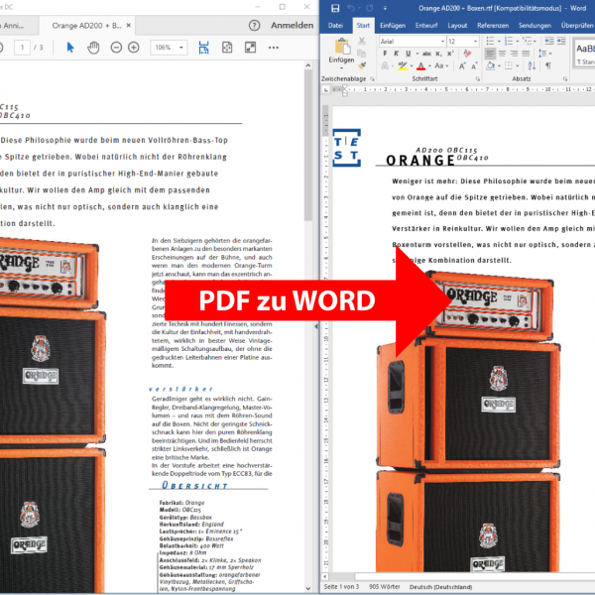Screen dimensions: 595x595
Task: Open the Einfügen ribbon tab
Action: point(393,26)
